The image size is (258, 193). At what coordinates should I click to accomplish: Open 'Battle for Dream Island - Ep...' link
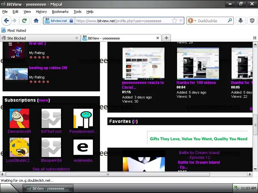pyautogui.click(x=199, y=165)
